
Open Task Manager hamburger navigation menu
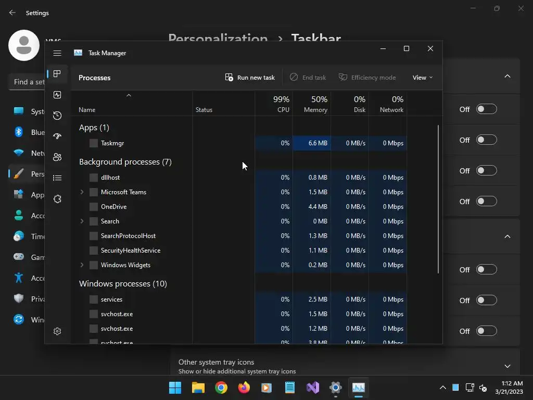click(57, 53)
